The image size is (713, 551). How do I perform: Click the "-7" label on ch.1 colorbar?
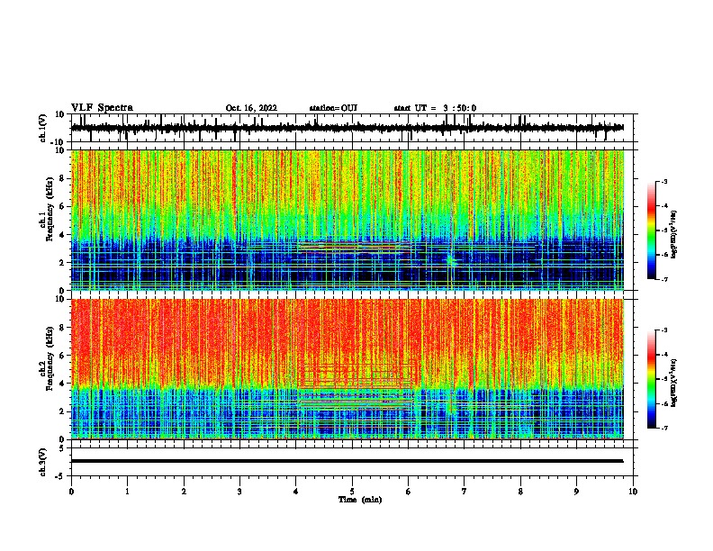tap(664, 279)
